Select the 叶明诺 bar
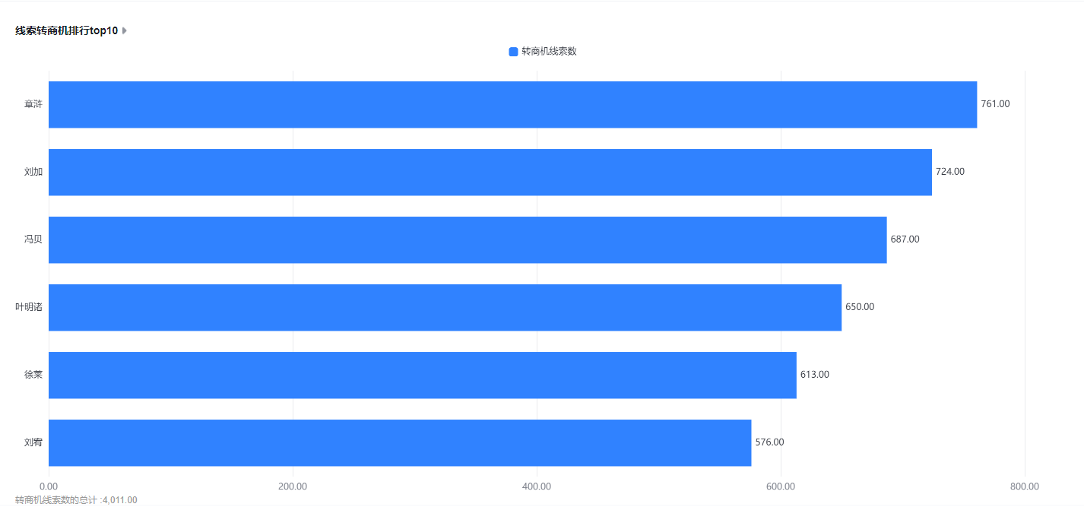The image size is (1084, 507). [445, 307]
